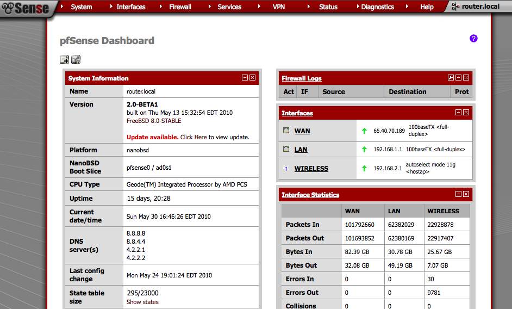Click the 2.0-BETA1 version text
Viewport: 512px width, 309px height.
coord(142,104)
